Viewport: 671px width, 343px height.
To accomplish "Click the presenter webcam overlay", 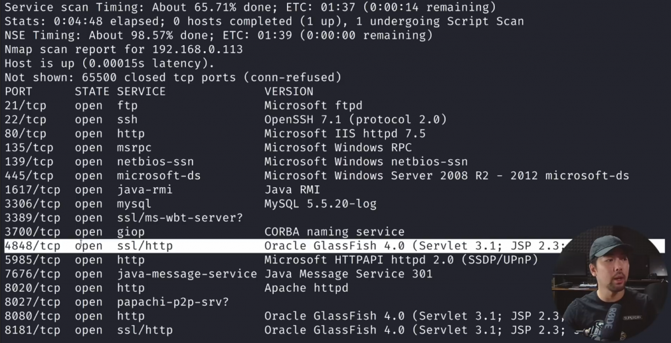I will pyautogui.click(x=609, y=285).
